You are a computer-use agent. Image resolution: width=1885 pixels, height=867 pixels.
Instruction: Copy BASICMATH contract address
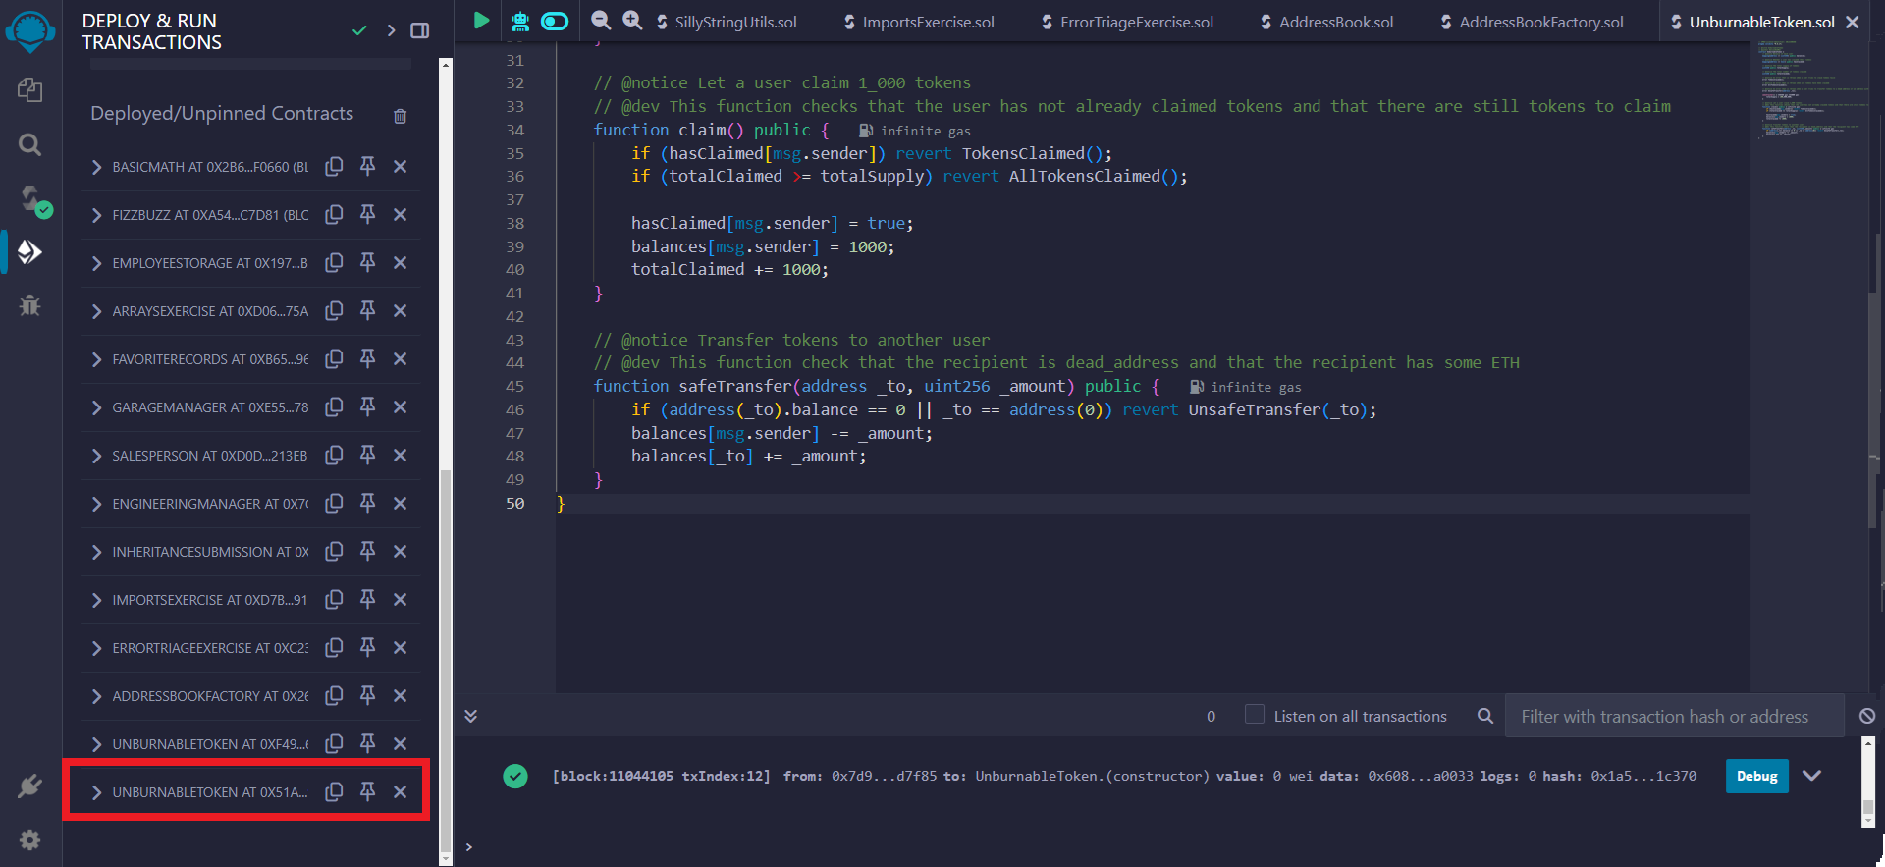(x=334, y=167)
